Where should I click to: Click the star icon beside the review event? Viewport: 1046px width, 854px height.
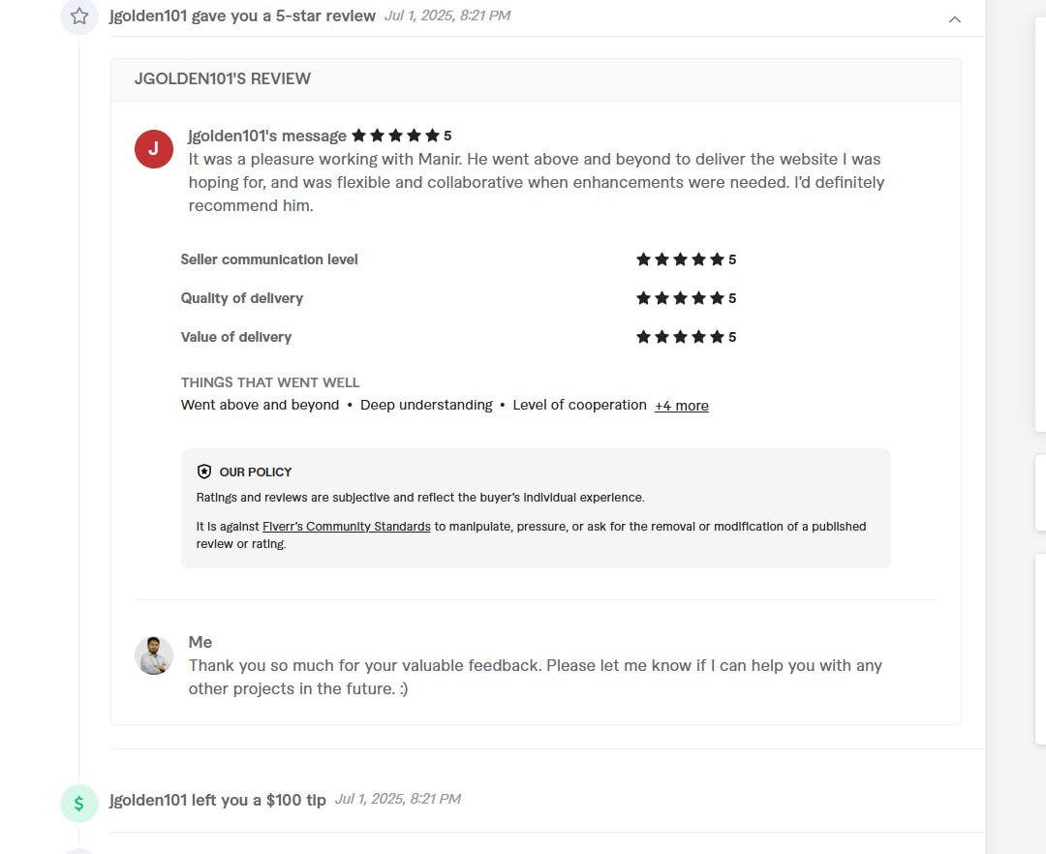point(79,16)
